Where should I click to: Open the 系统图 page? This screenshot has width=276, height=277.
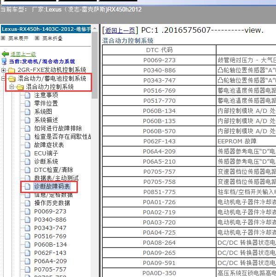43,112
